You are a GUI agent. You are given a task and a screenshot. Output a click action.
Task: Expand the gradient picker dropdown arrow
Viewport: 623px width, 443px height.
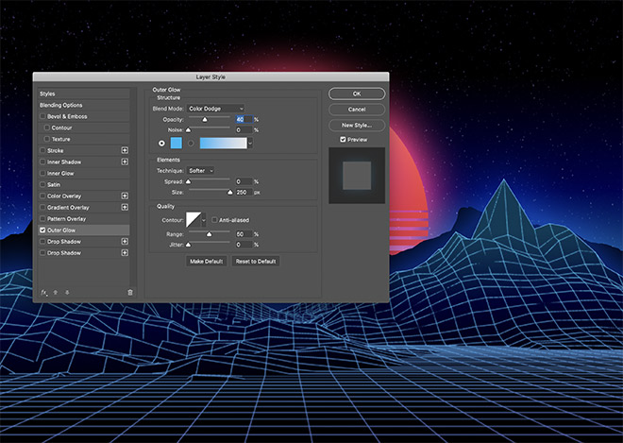click(250, 144)
